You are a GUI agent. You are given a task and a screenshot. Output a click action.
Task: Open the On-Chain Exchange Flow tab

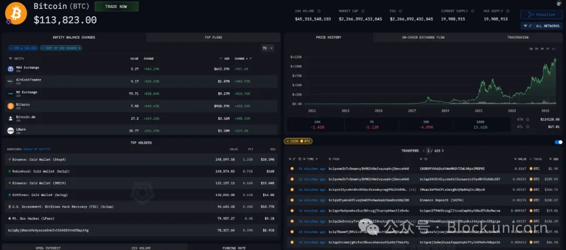tap(423, 37)
